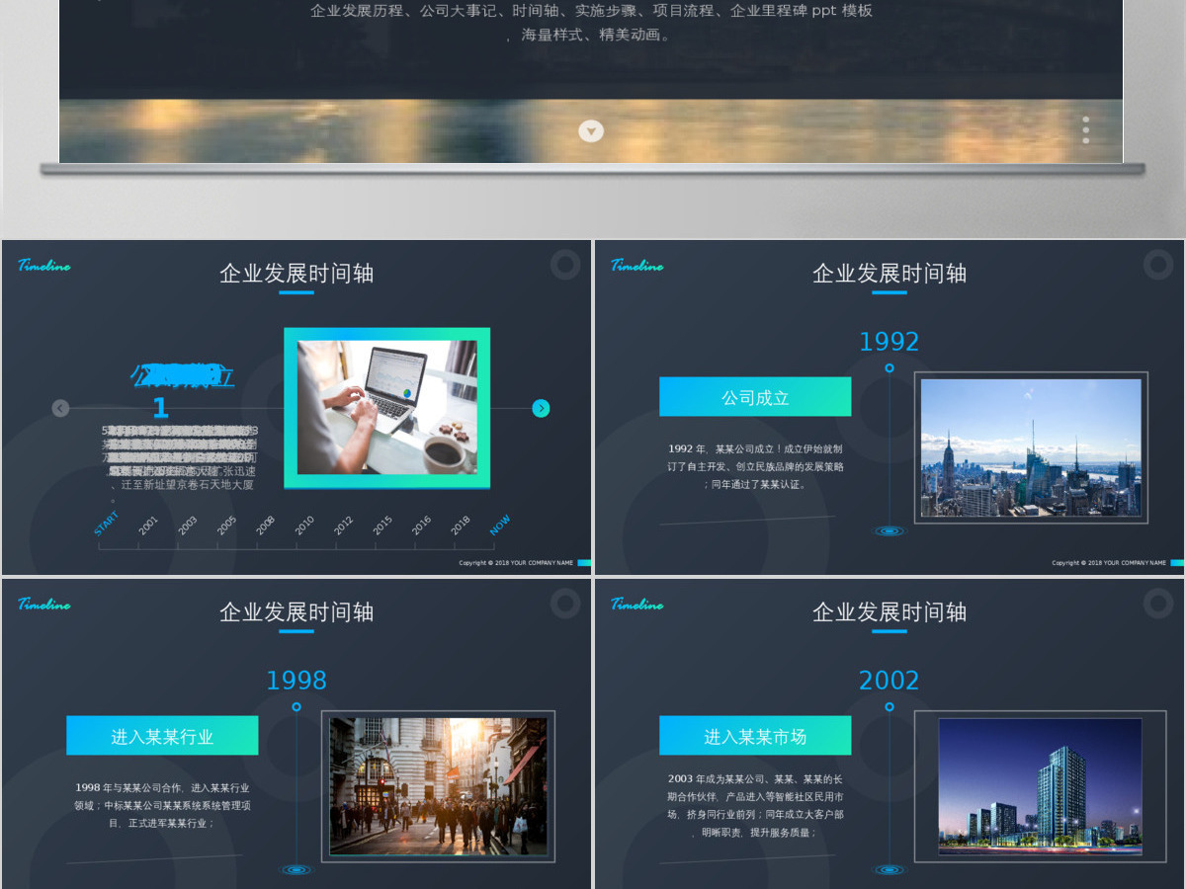Viewport: 1186px width, 889px height.
Task: Select the NOW marker on the timeline
Action: coord(500,525)
